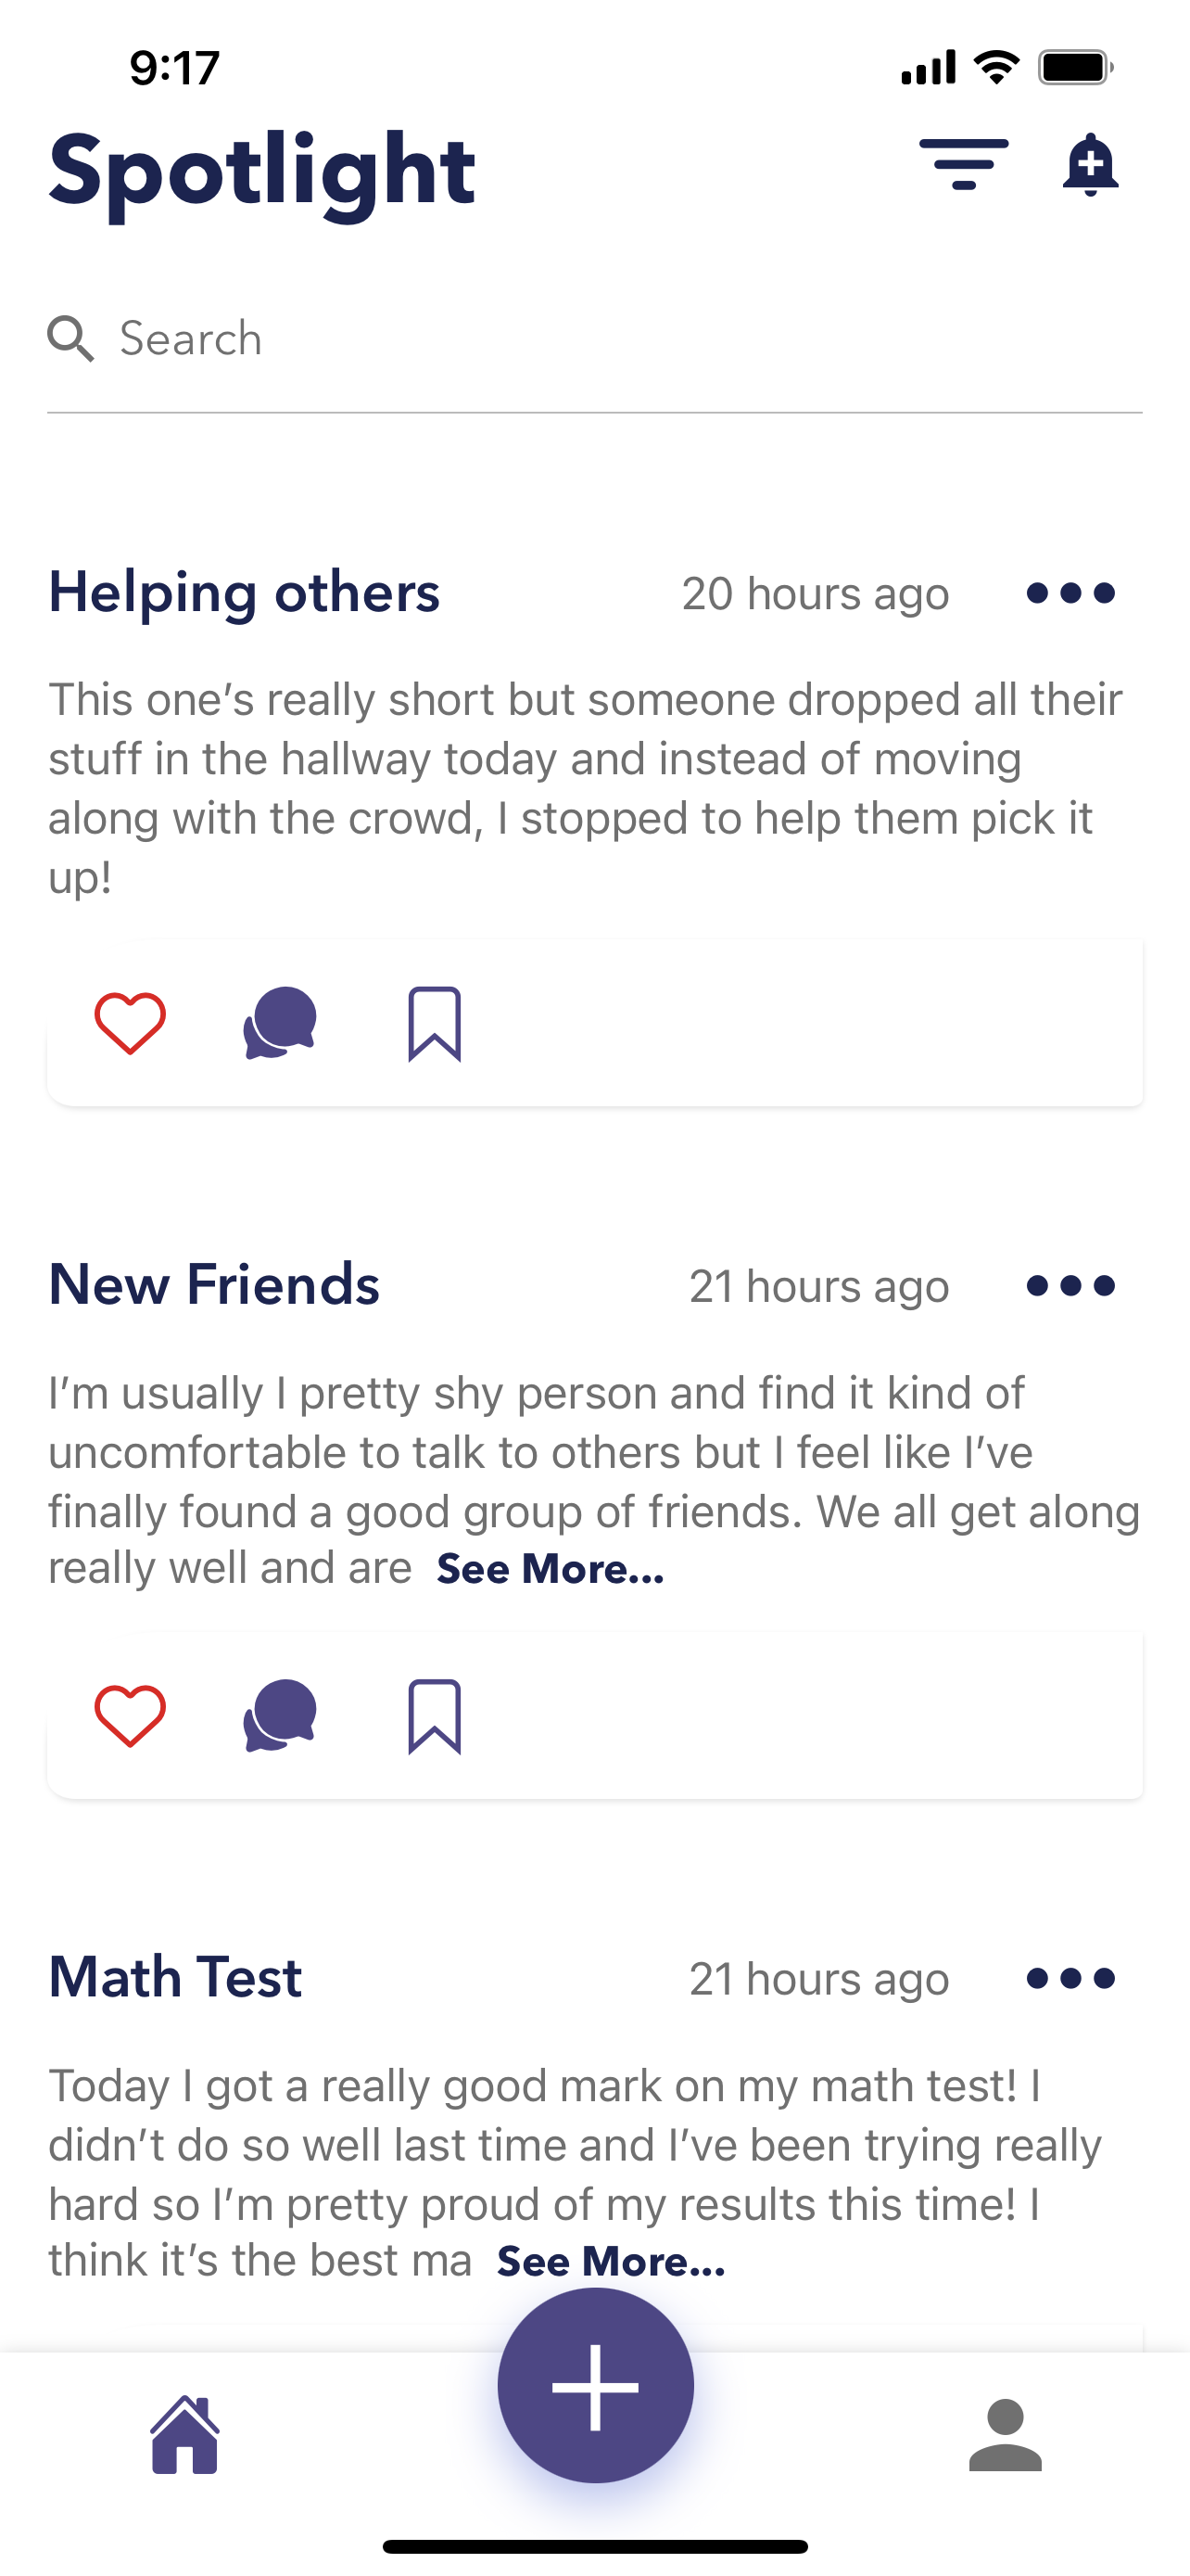The image size is (1190, 2576).
Task: Like the Helping others post
Action: tap(130, 1023)
